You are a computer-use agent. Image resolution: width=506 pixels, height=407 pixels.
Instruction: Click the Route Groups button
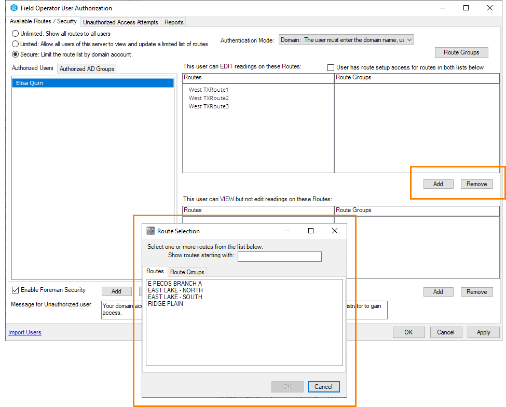(x=461, y=52)
